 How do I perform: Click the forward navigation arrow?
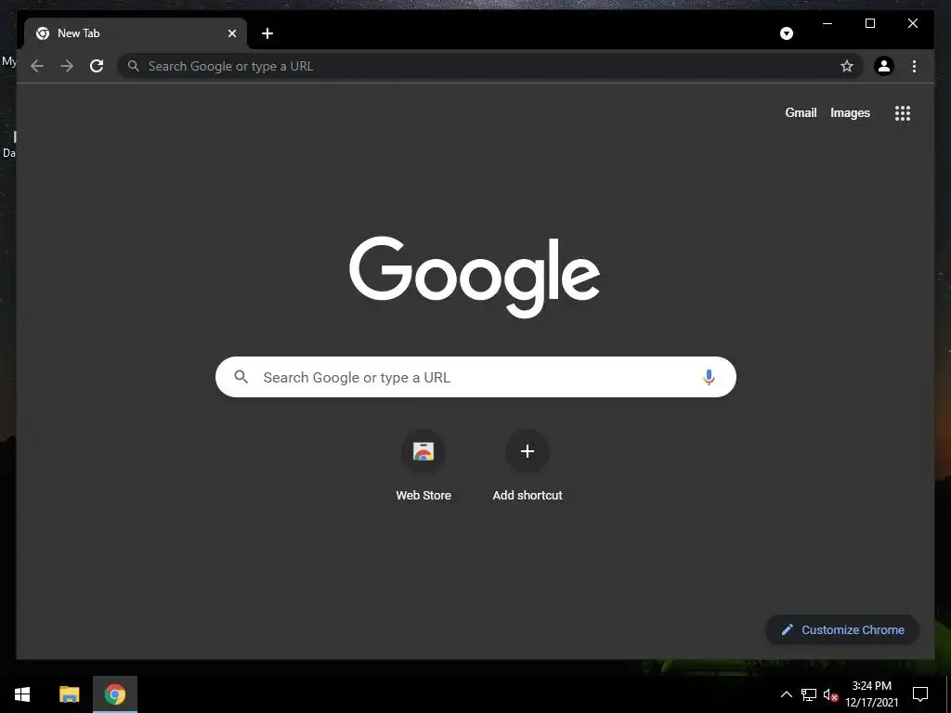coord(67,66)
